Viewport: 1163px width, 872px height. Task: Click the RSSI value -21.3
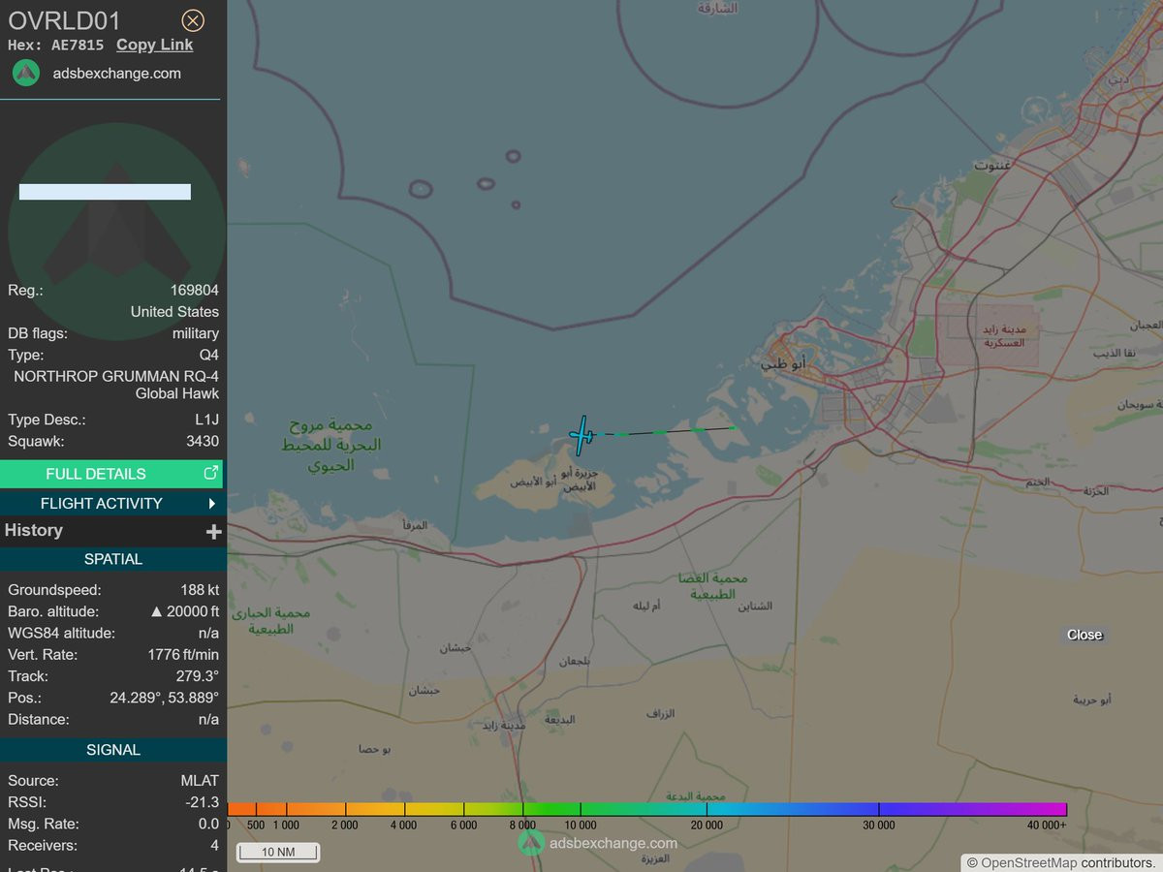coord(203,802)
